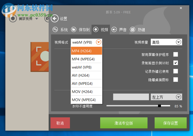Open the 系统 tab
The height and width of the screenshot is (136, 193).
[60, 30]
